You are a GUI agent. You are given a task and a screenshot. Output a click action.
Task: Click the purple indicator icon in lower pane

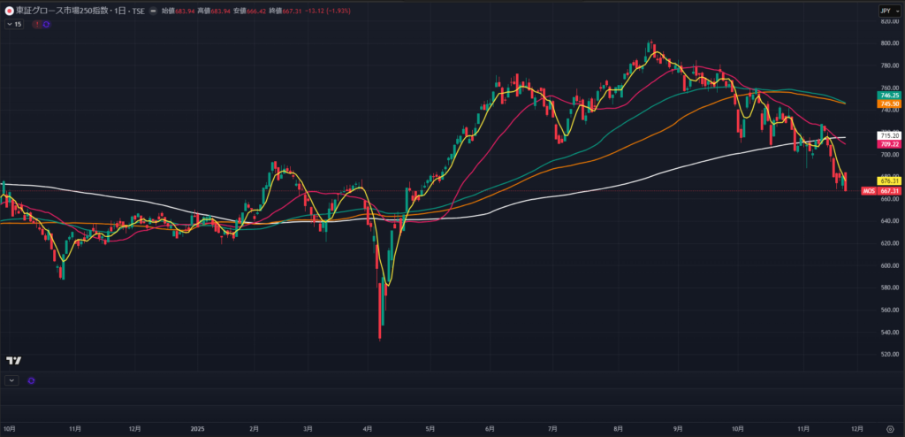click(x=31, y=380)
